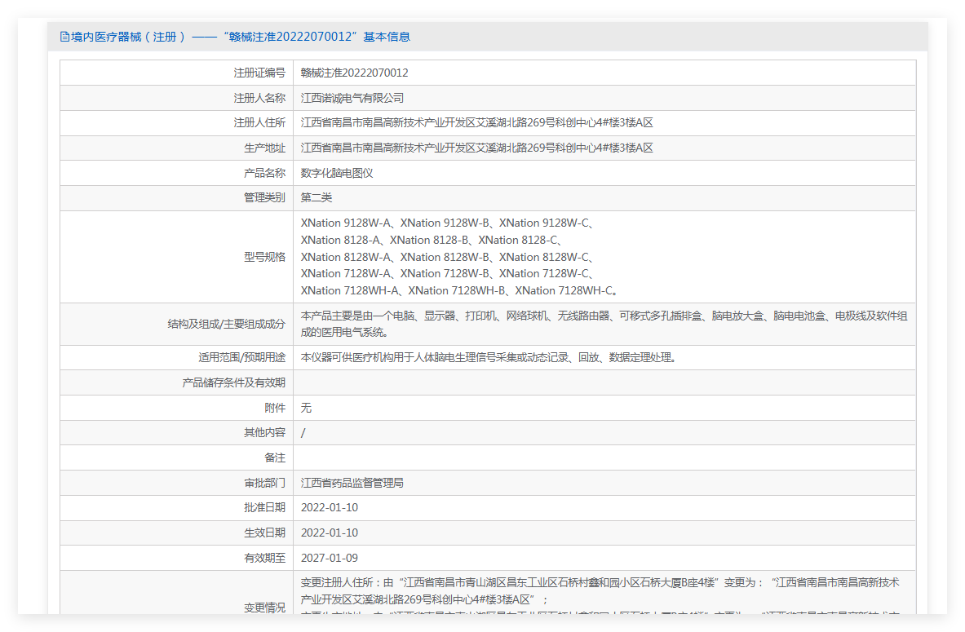The image size is (965, 632).
Task: Click the empty 产品储存条件及有效期 value cell
Action: click(604, 382)
